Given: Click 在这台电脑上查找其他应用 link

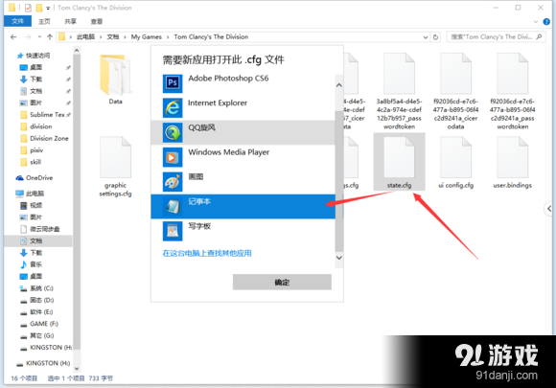Looking at the screenshot, I should [207, 253].
